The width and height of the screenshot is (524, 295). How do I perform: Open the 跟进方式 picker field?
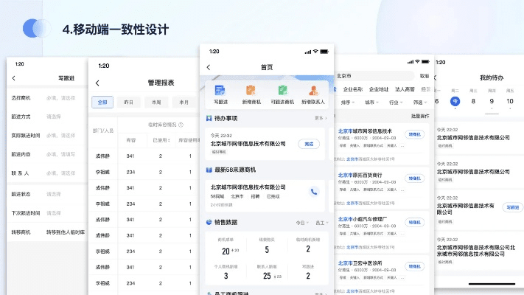pyautogui.click(x=47, y=117)
